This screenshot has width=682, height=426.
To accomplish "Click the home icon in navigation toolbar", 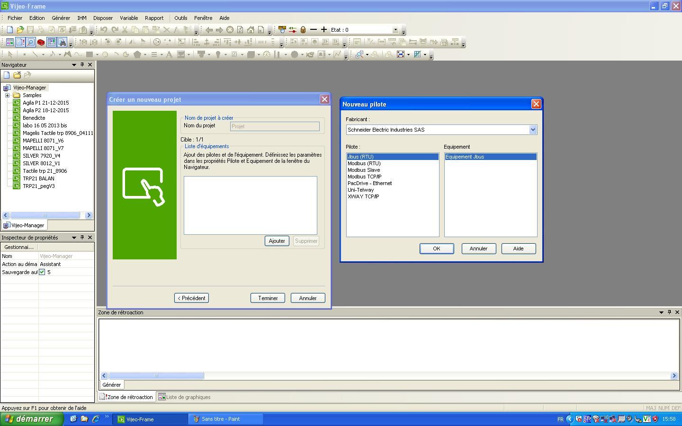I will 251,30.
